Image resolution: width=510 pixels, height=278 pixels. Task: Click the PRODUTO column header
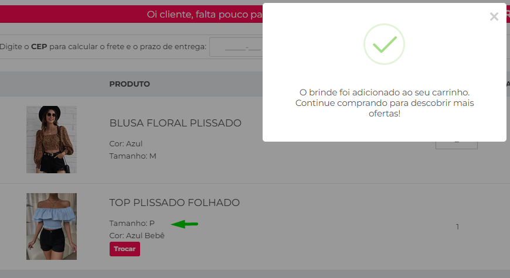[x=130, y=84]
